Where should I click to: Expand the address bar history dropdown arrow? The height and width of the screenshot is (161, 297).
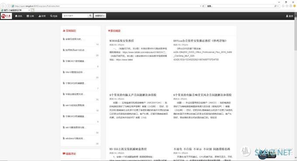[200, 6]
